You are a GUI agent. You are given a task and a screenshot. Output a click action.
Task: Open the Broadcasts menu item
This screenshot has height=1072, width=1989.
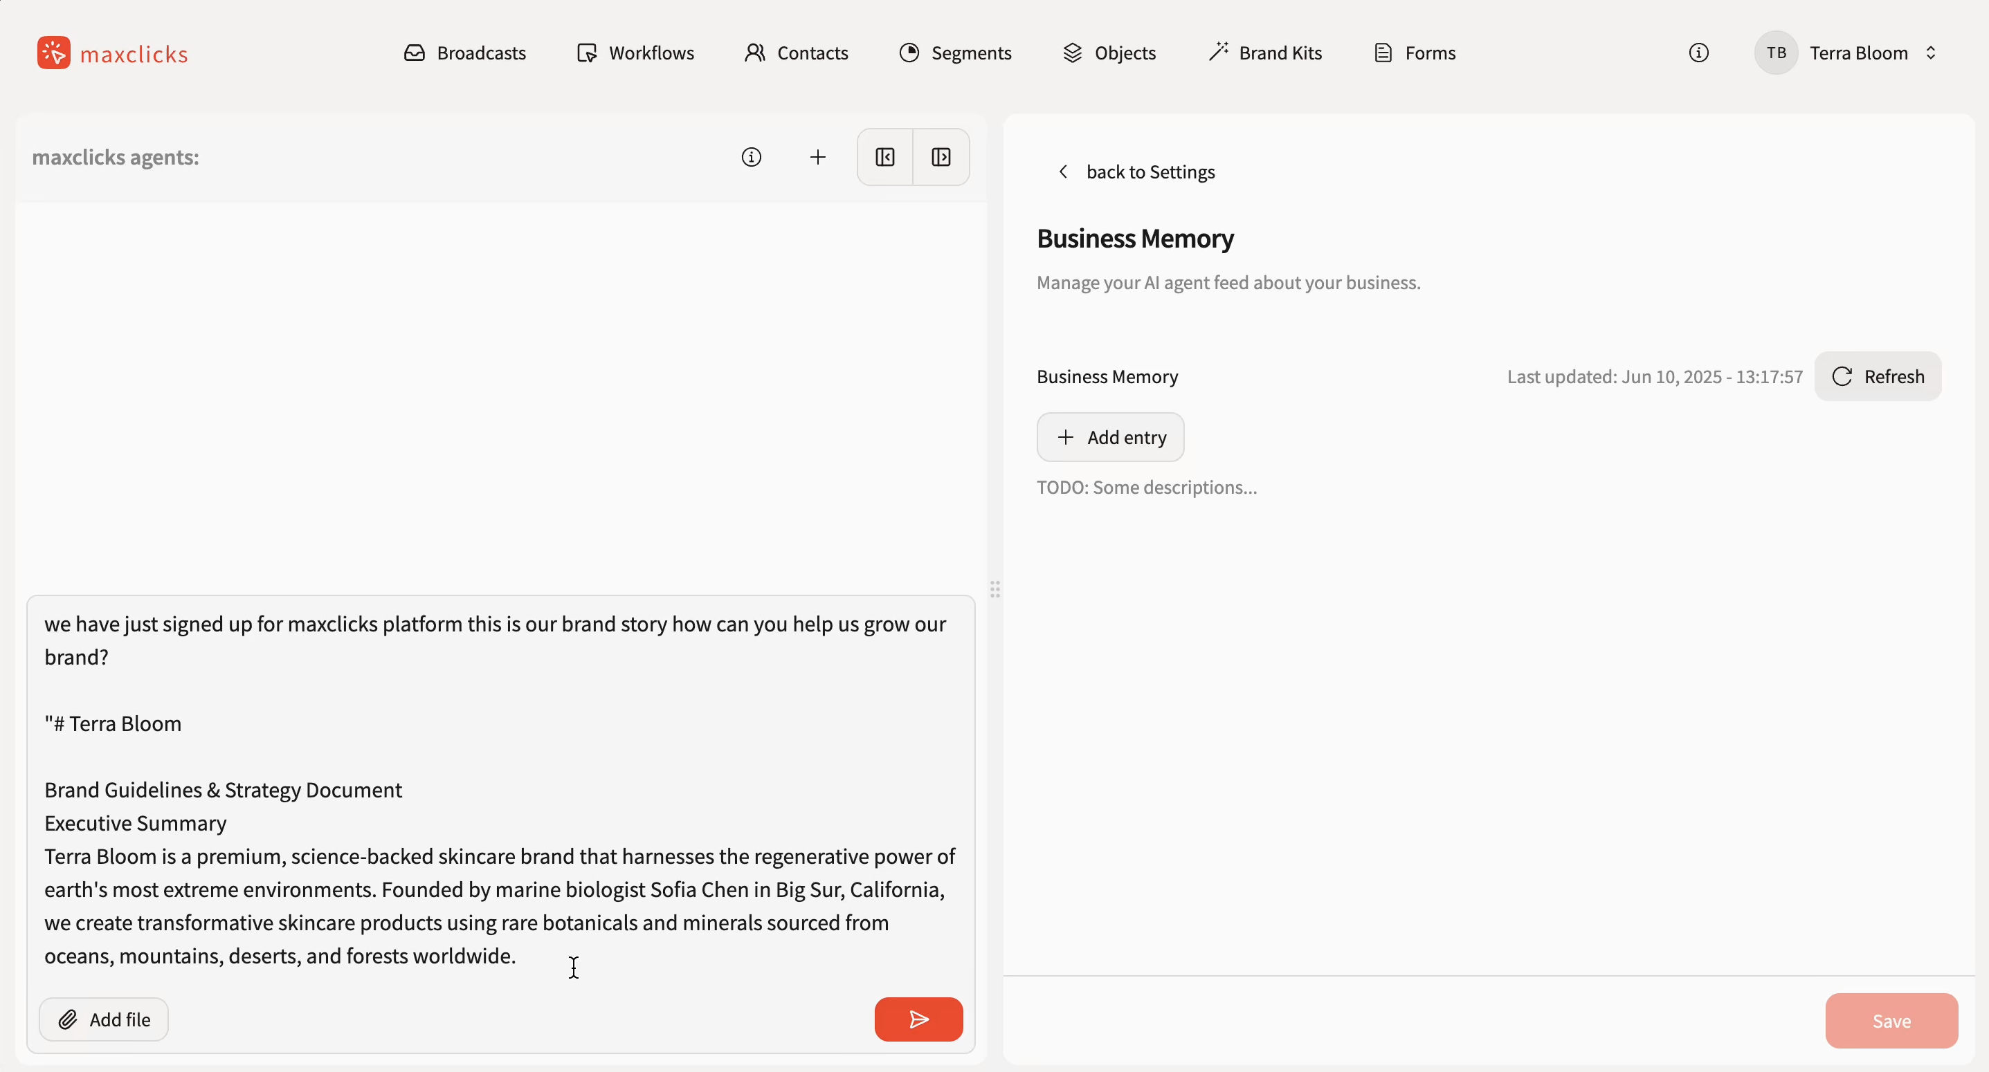point(465,53)
